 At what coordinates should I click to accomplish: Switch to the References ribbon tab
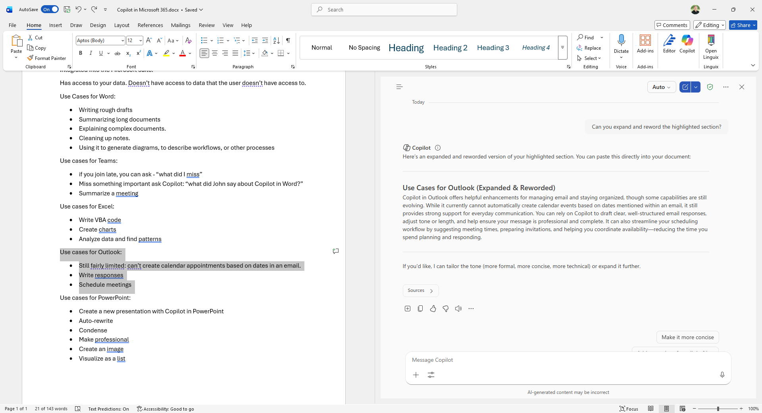(150, 25)
